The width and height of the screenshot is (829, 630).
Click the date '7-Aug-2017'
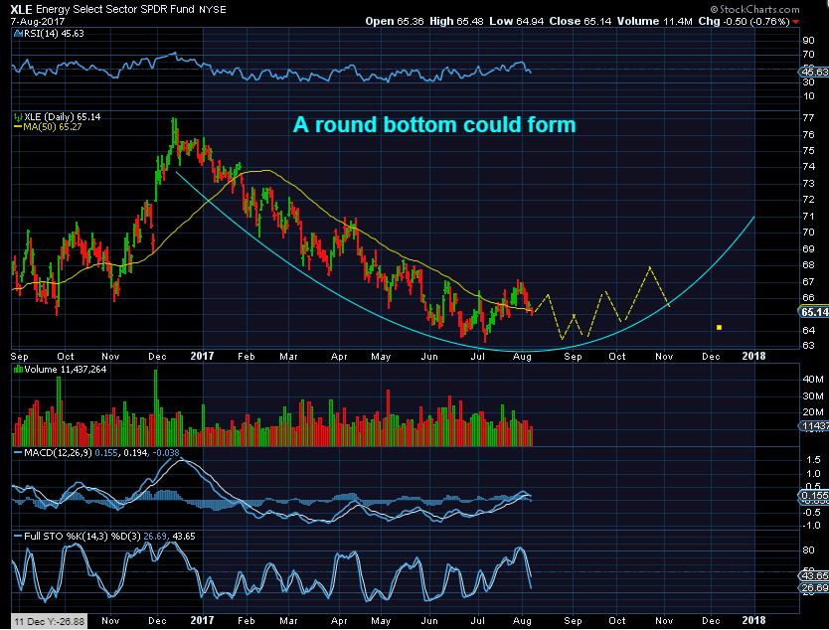click(38, 22)
